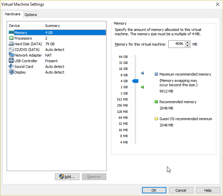Select the Processors chip icon

[x=11, y=38]
